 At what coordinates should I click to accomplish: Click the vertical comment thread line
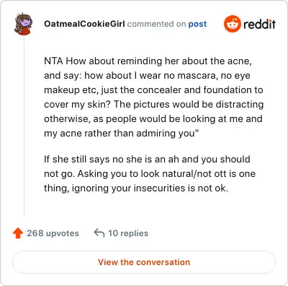coord(24,125)
